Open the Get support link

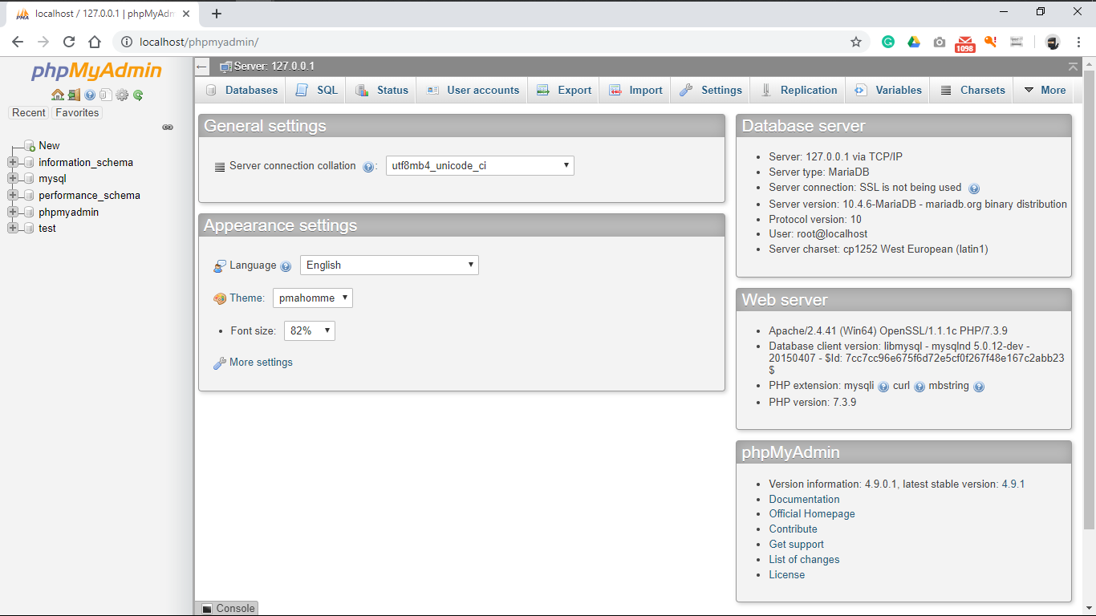pos(796,545)
